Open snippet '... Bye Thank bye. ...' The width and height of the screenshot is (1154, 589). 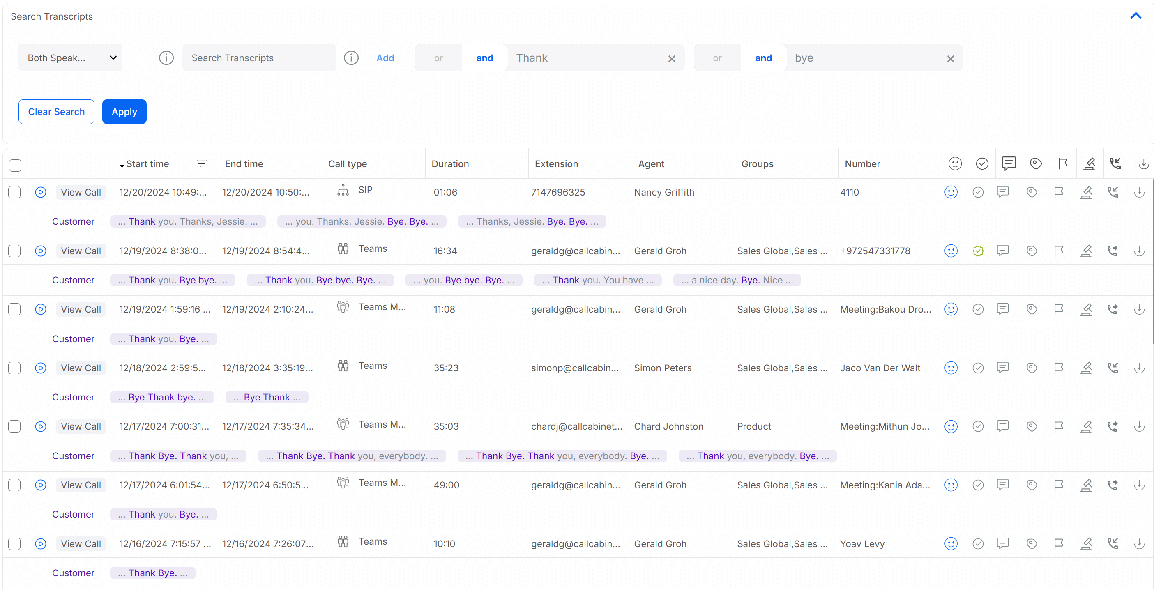point(162,397)
